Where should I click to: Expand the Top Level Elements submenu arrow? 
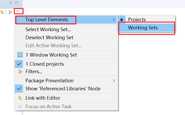pos(114,20)
